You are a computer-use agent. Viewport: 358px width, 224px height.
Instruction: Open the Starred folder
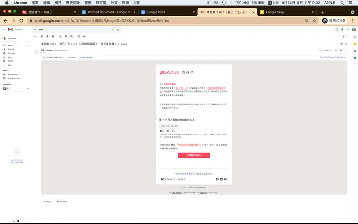click(11, 49)
